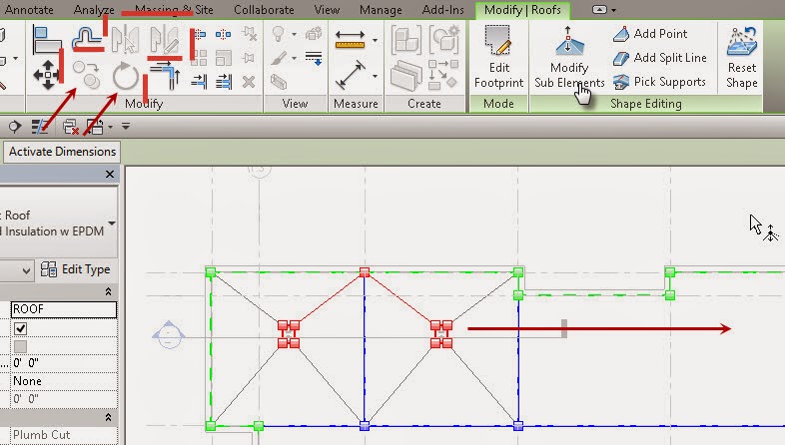Select the Array tool
Viewport: 785px width, 445px height.
coord(199,58)
